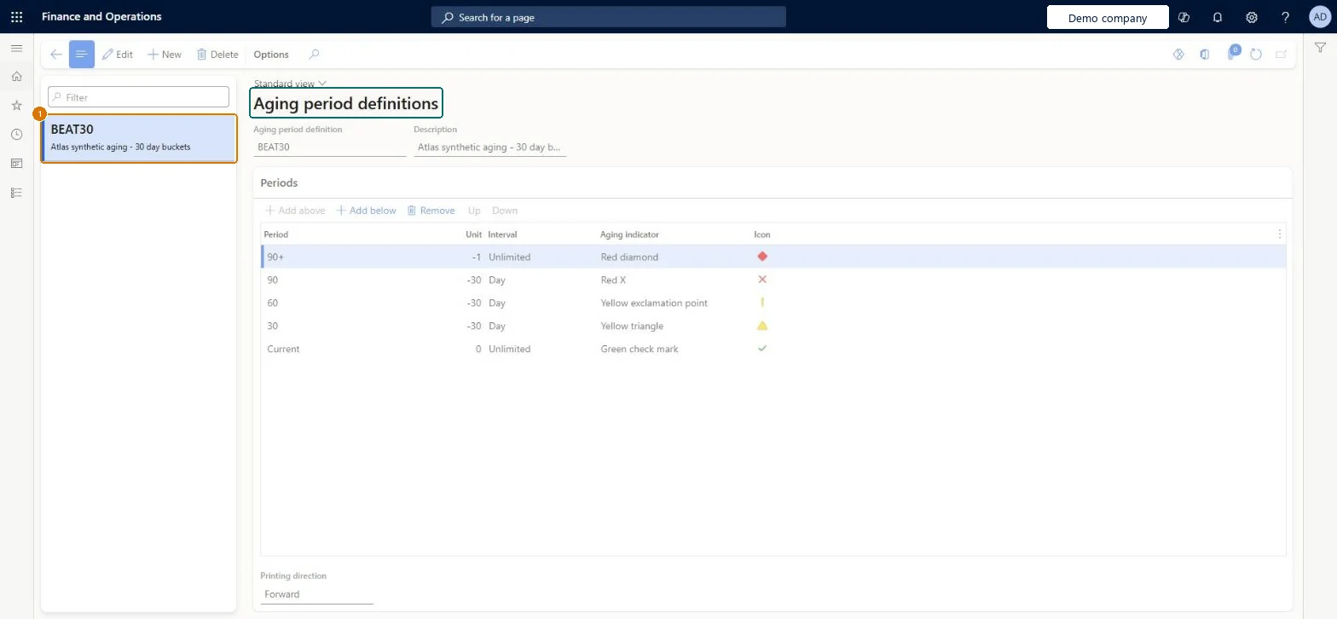Open notifications bell icon
The width and height of the screenshot is (1337, 619).
pos(1218,17)
